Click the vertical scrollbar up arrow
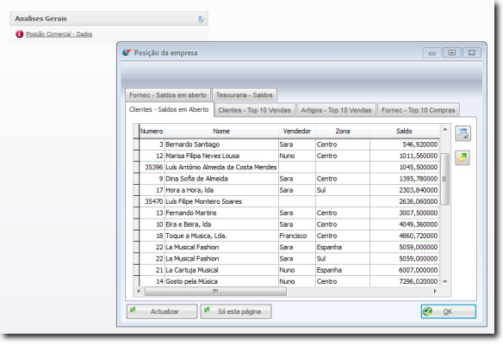This screenshot has height=344, width=503. 445,129
